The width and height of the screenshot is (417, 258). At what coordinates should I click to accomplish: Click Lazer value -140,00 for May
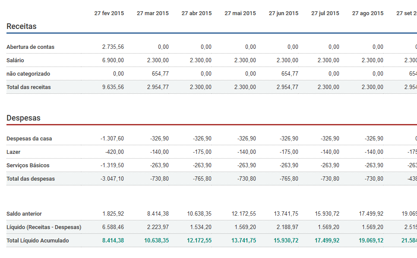tap(246, 152)
